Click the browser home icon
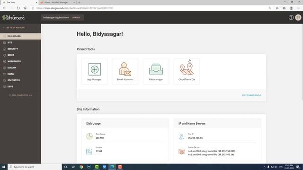This screenshot has height=170, width=303. coord(25,8)
